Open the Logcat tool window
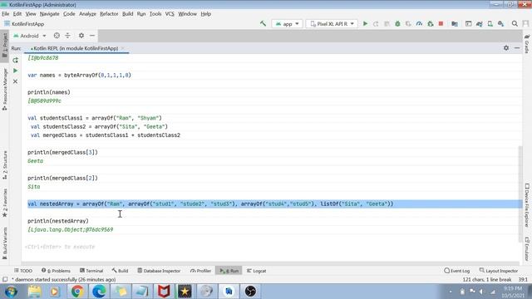This screenshot has height=299, width=532. (x=257, y=271)
